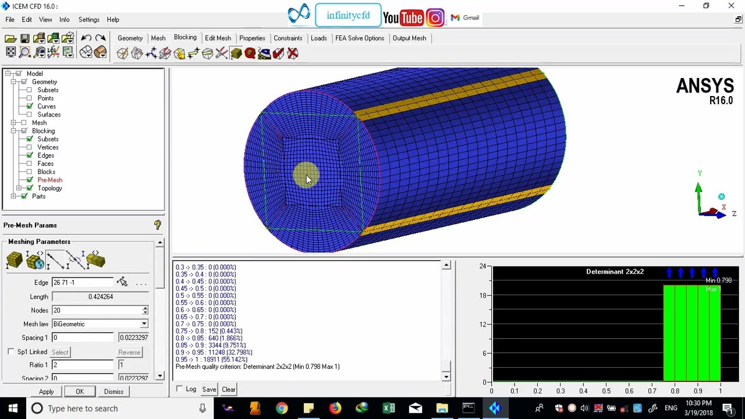Click the Pre-Mesh Smooth icon

pyautogui.click(x=264, y=54)
